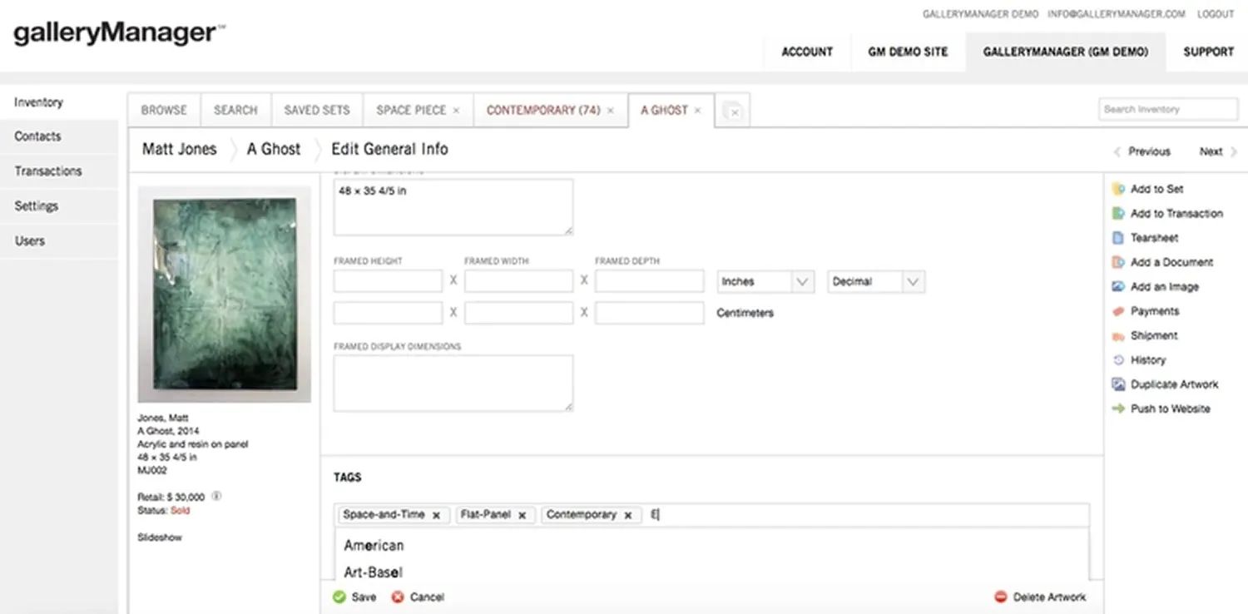This screenshot has height=614, width=1248.
Task: Click the Add to Transaction icon
Action: click(x=1118, y=213)
